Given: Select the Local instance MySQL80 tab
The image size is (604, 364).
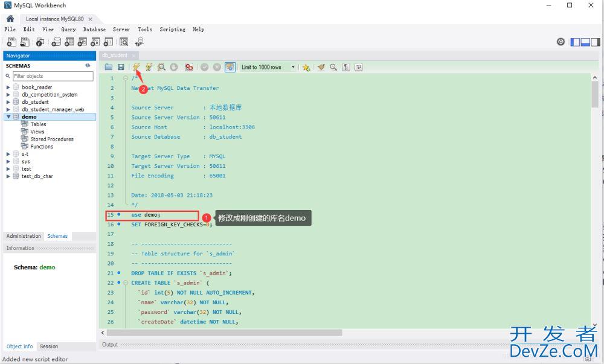Looking at the screenshot, I should pyautogui.click(x=55, y=19).
